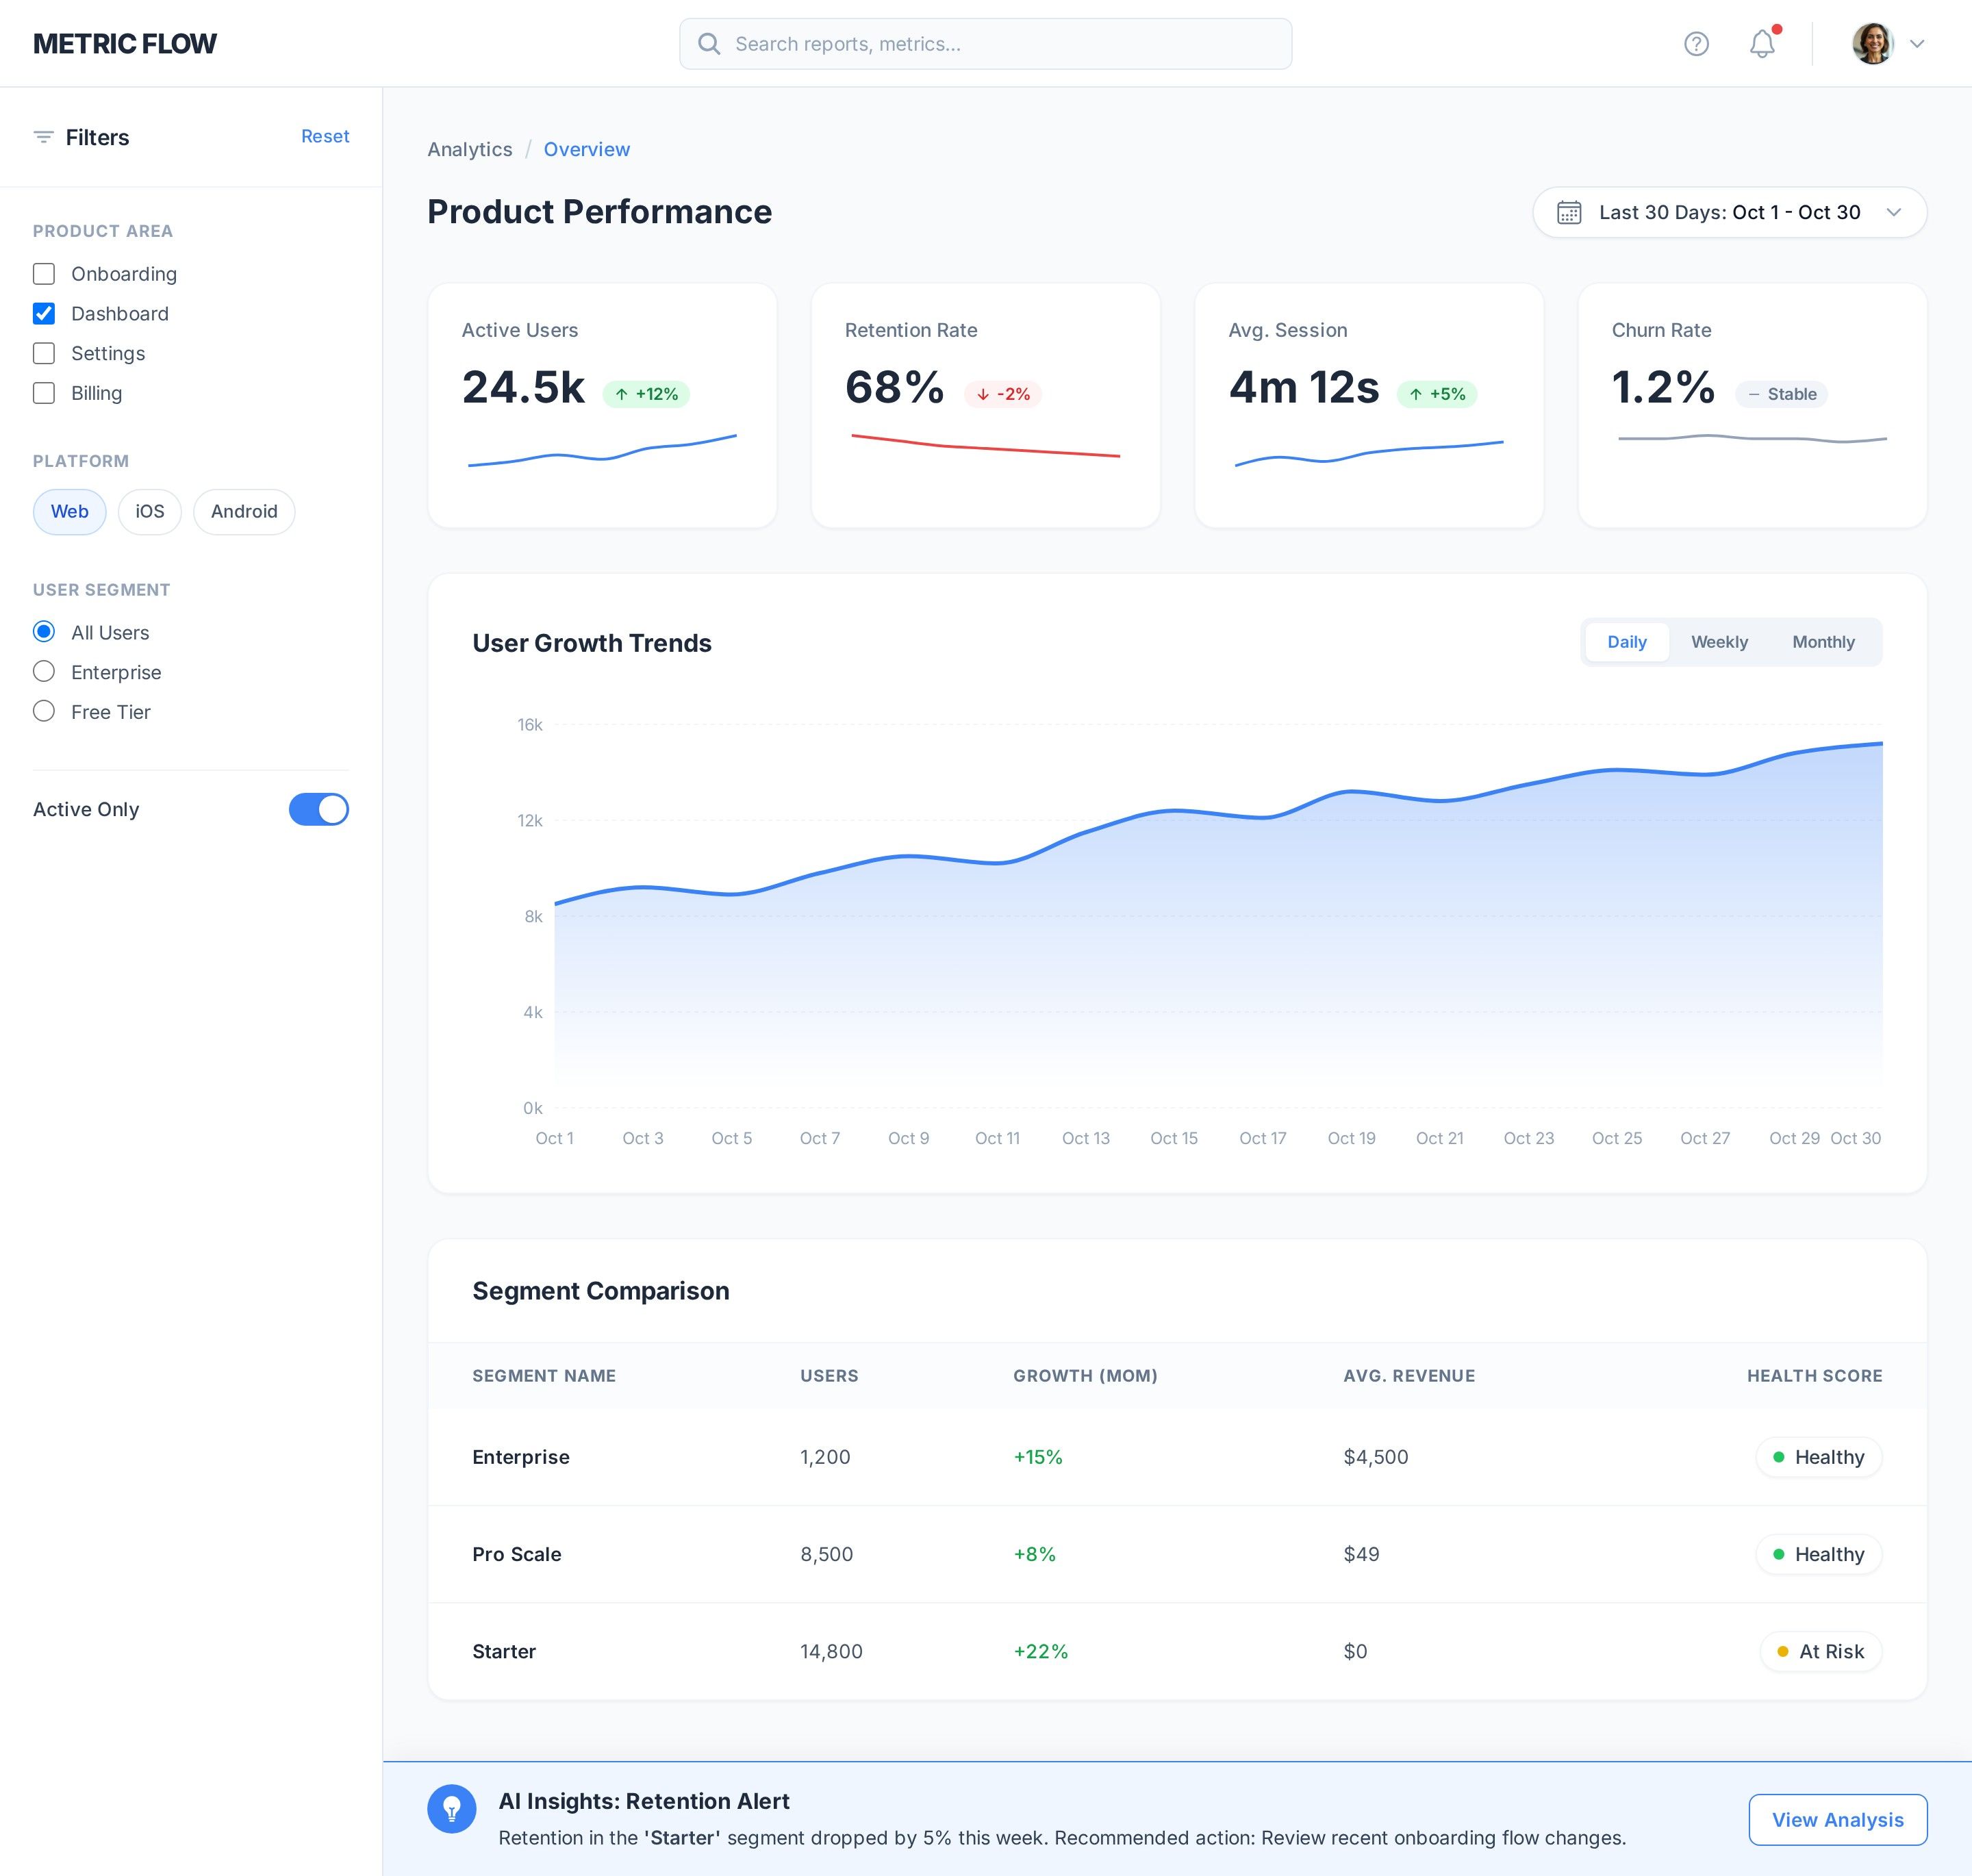Click the user profile avatar
The width and height of the screenshot is (1972, 1876).
[x=1872, y=44]
